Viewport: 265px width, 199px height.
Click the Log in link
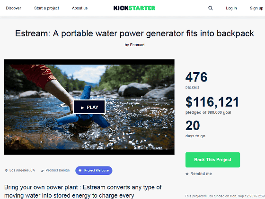pyautogui.click(x=231, y=8)
